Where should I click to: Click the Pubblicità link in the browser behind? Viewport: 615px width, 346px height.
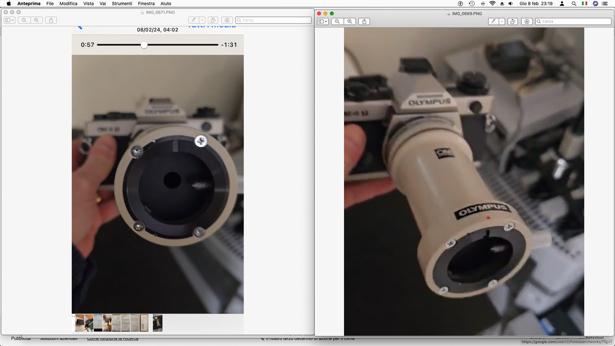(21, 339)
